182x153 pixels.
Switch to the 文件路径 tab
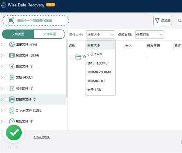pyautogui.click(x=49, y=34)
